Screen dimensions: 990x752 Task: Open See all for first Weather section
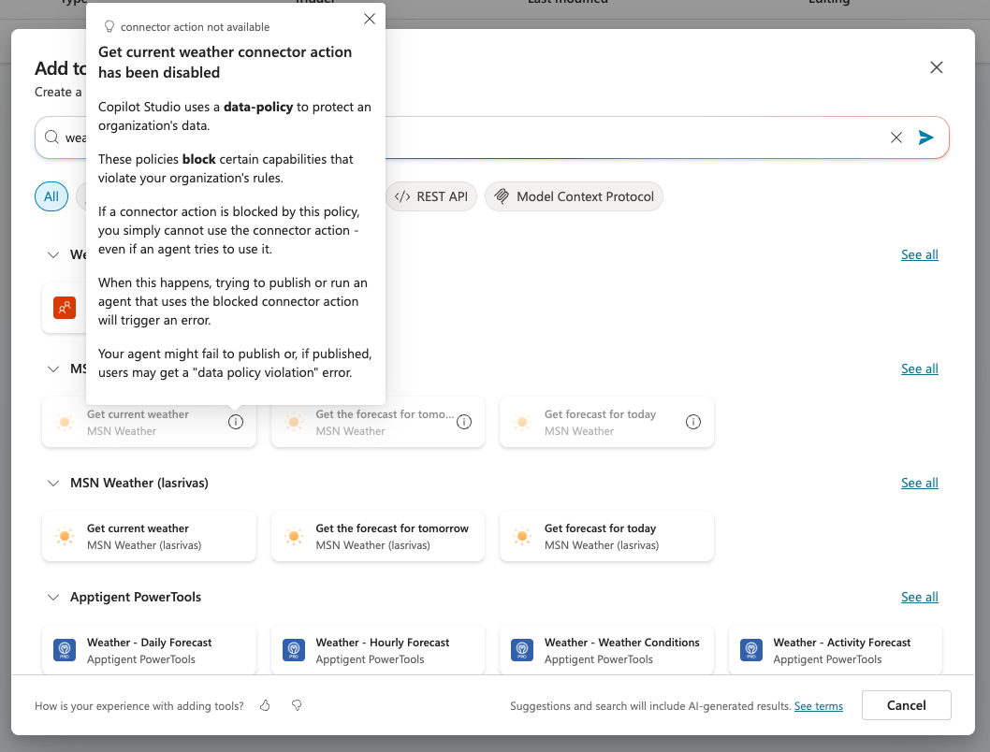[919, 254]
